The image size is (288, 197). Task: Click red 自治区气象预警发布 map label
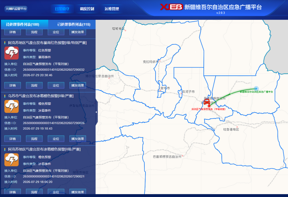[x=208, y=109]
